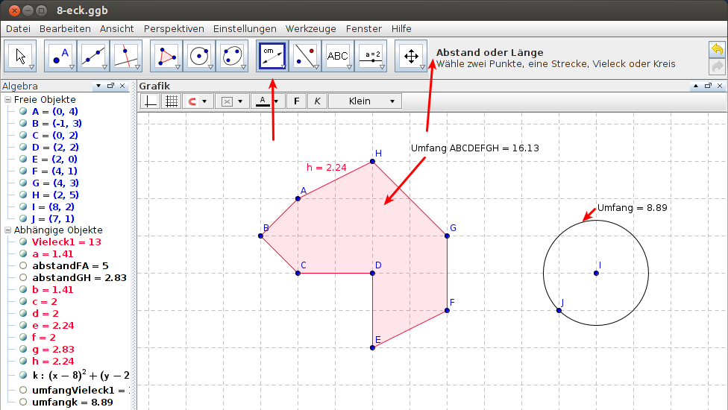Select the Perpendicular Line tool
Image resolution: width=728 pixels, height=410 pixels.
[125, 56]
